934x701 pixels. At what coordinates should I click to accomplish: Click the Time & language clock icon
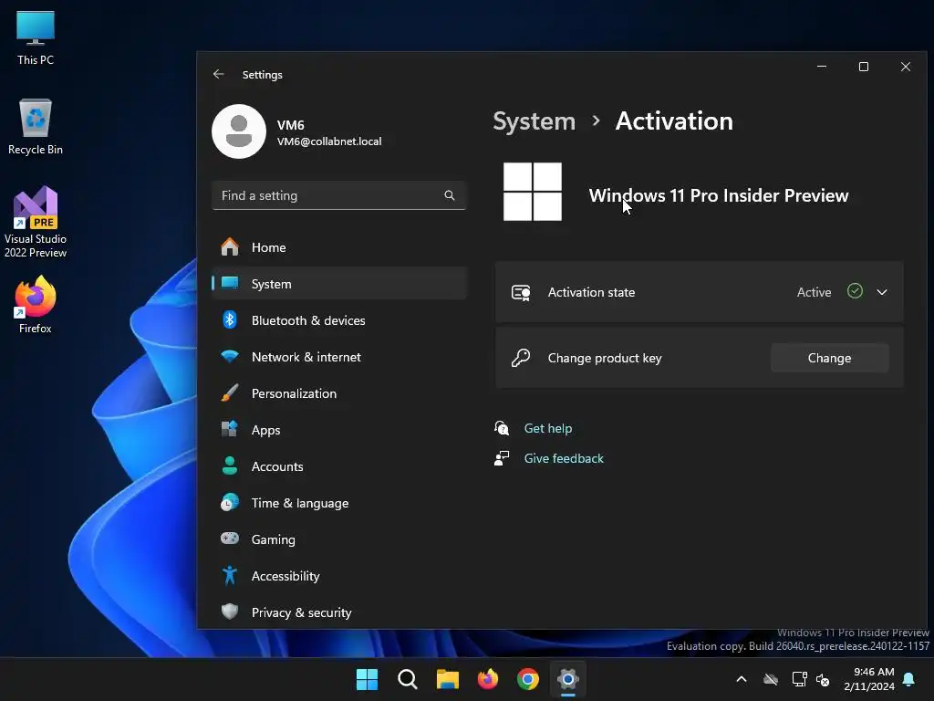coord(229,503)
